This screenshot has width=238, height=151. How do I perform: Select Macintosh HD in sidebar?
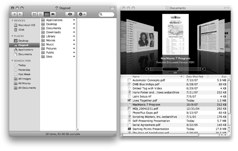(x=27, y=25)
